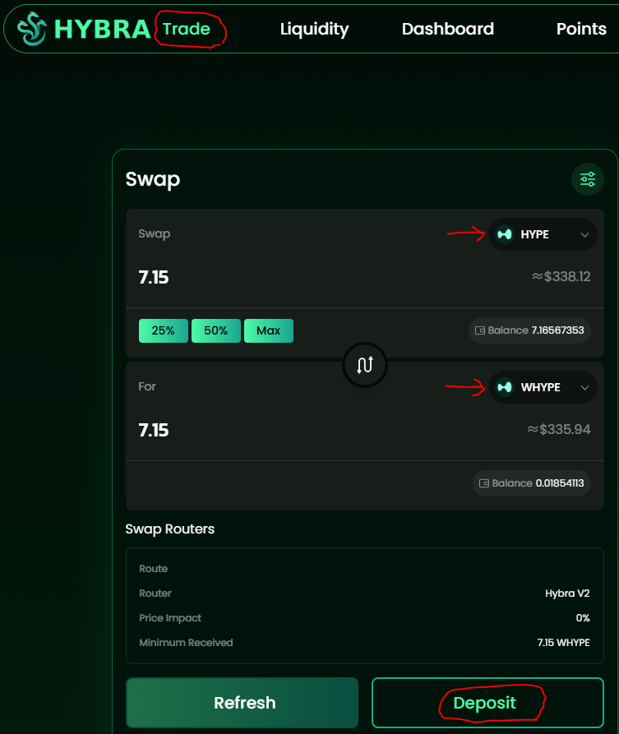Click the Swap Routers heading
619x734 pixels.
pos(170,529)
